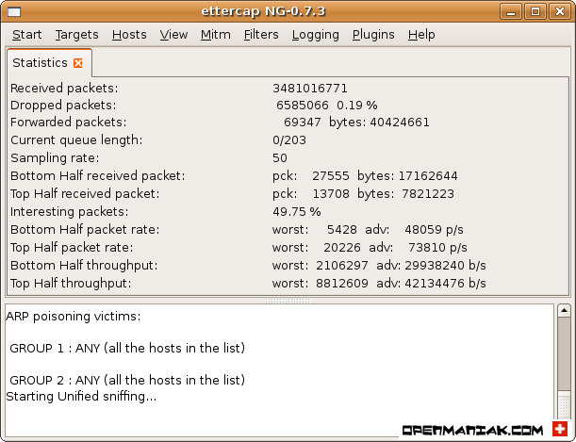Screen dimensions: 576x442
Task: Click the adv value 48059 p/s
Action: point(434,230)
